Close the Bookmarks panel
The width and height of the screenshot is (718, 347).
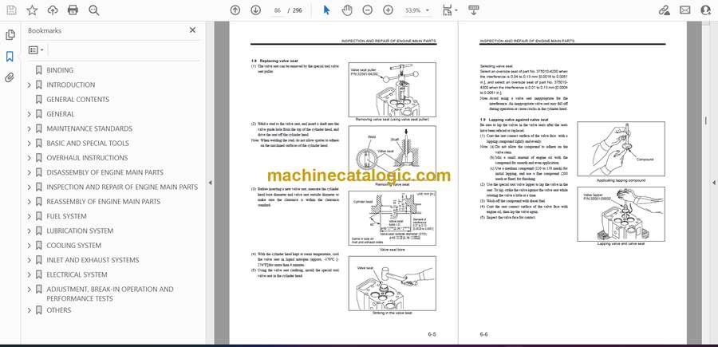click(x=192, y=30)
